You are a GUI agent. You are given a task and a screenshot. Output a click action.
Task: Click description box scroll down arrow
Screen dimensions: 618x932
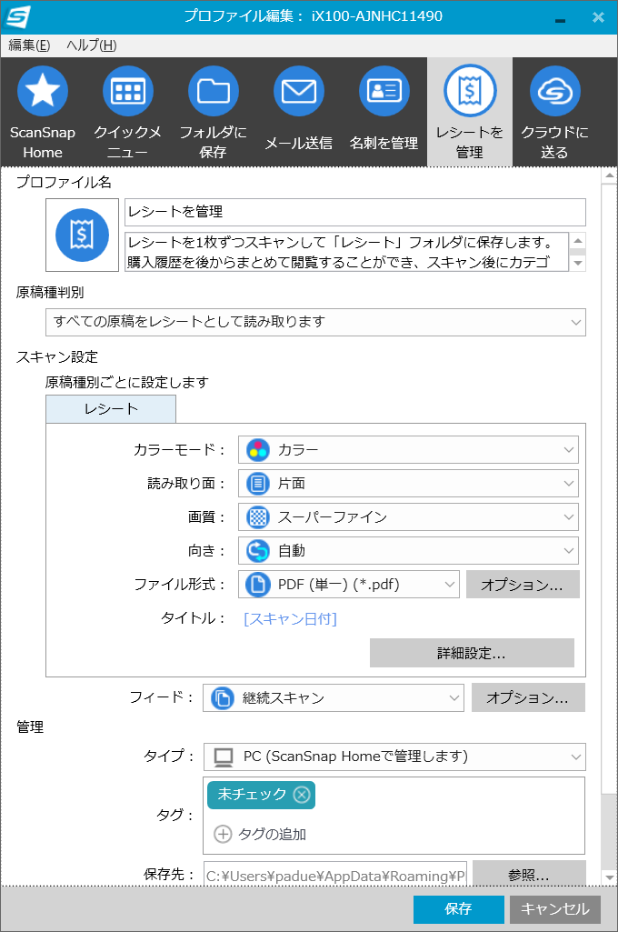click(x=578, y=263)
